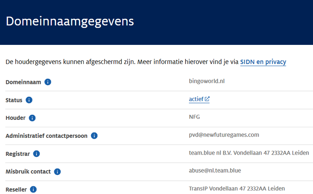Click the info icon next to Registrar
This screenshot has height=194, width=313.
pos(36,153)
